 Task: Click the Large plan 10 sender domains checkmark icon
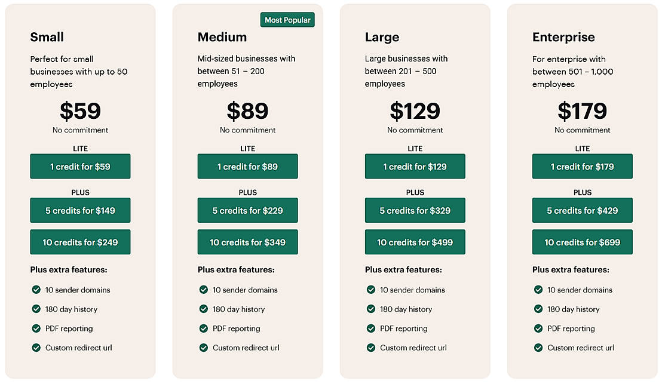(x=371, y=290)
